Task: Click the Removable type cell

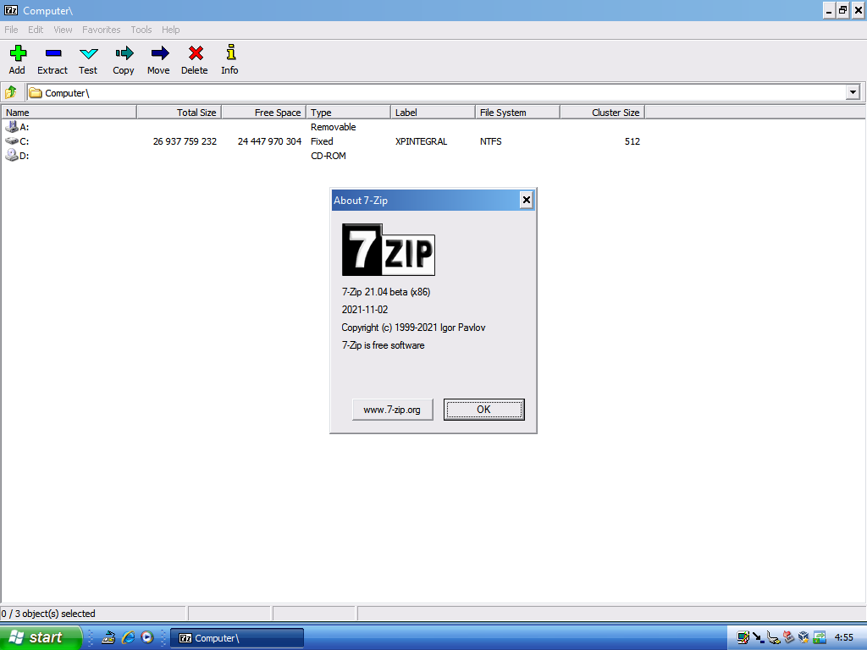Action: [333, 127]
